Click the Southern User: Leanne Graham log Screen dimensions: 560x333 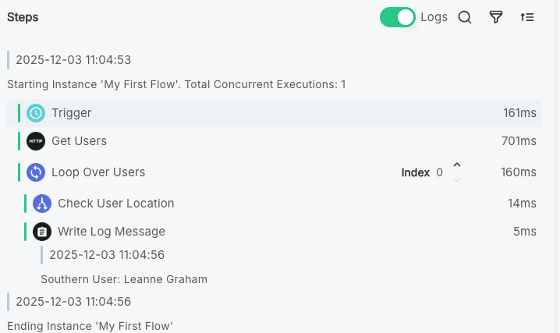[x=123, y=279]
